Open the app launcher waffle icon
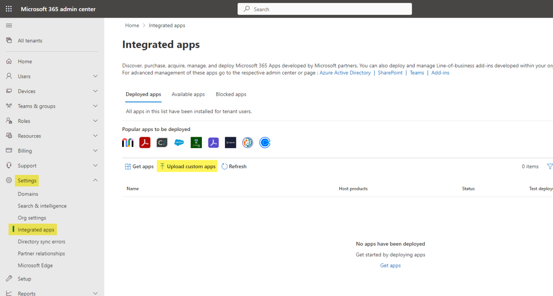 [x=9, y=9]
